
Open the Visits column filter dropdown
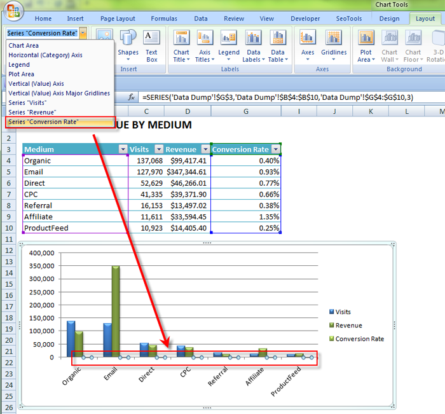click(159, 149)
